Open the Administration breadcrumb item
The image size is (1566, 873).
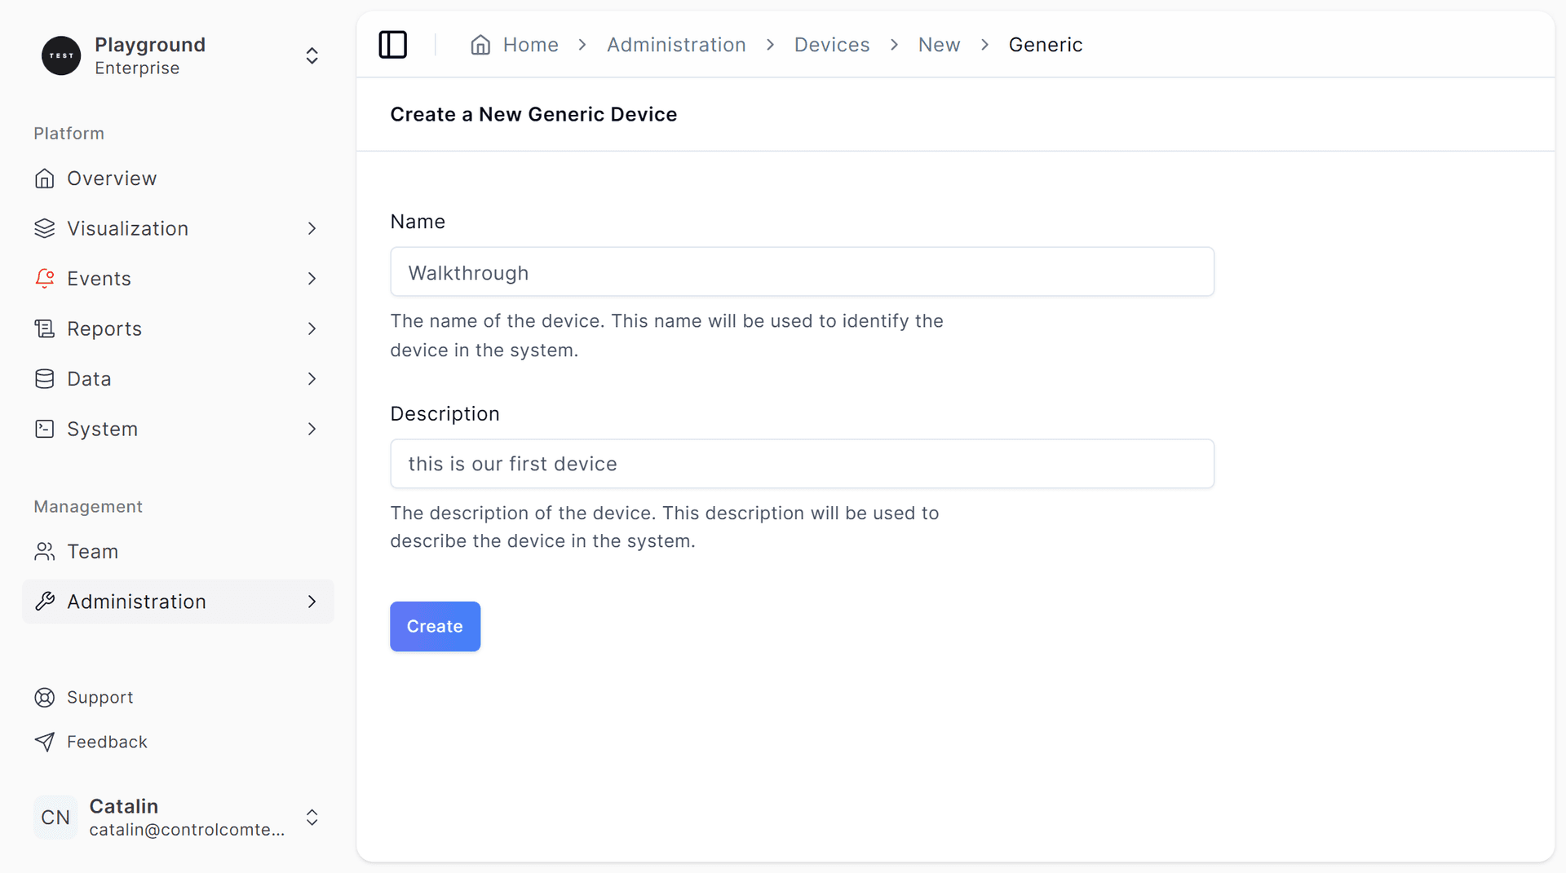point(676,45)
